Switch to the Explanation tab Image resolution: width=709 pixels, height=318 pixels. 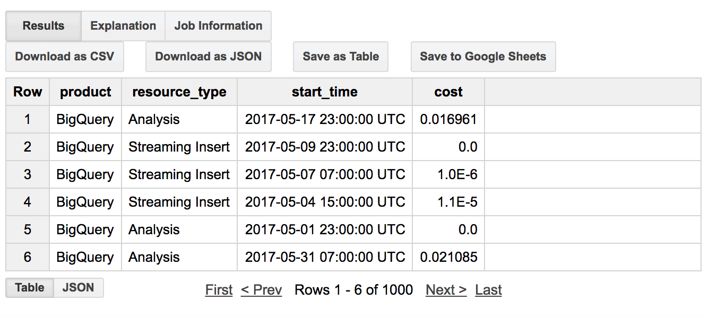(123, 25)
